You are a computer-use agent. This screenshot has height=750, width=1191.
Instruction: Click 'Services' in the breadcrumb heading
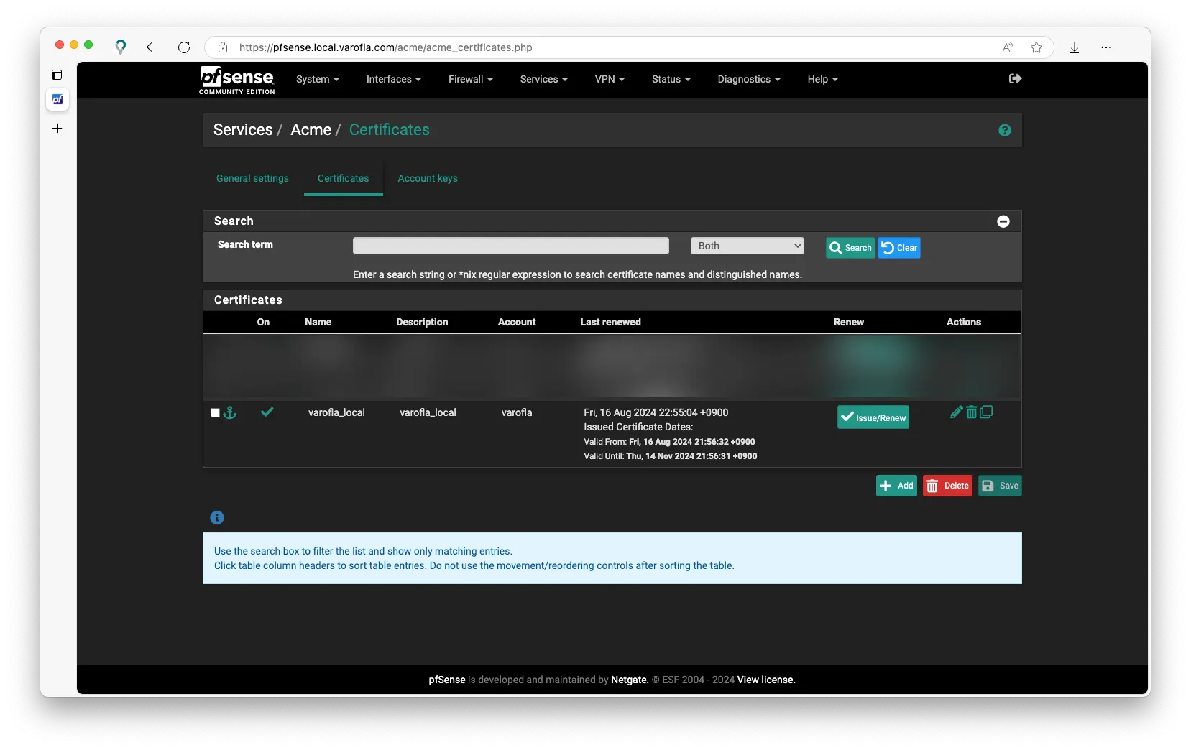click(243, 130)
